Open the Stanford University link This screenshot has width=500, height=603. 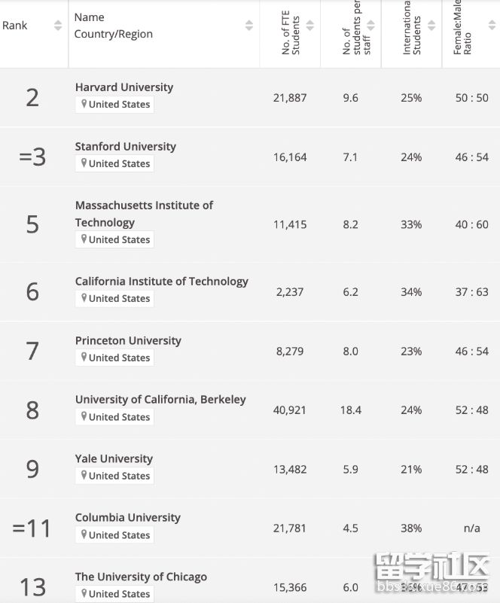click(126, 146)
